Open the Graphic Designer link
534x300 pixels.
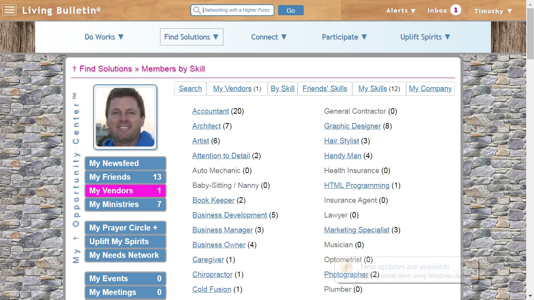(x=352, y=126)
